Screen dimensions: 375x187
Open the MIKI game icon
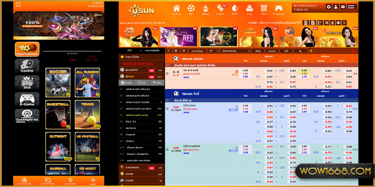tap(235, 9)
